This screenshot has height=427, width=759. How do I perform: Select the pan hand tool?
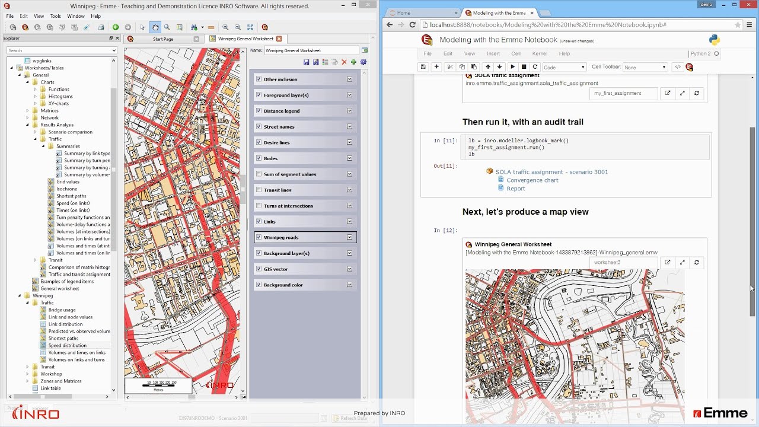click(155, 27)
